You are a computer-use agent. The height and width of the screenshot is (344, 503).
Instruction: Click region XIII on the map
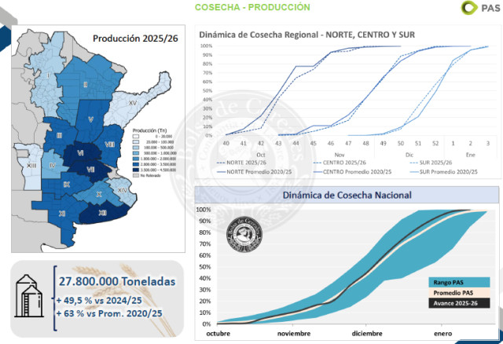pos(31,166)
